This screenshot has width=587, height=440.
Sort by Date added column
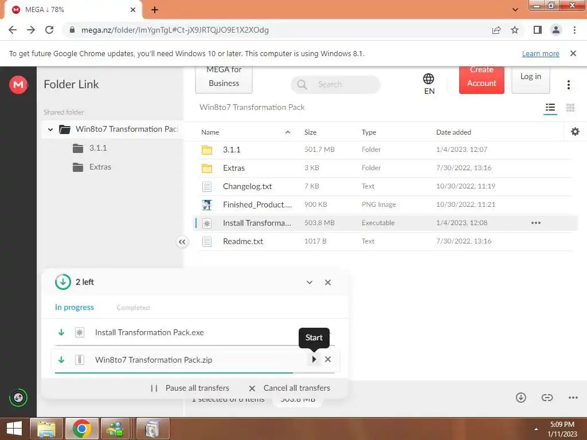(453, 132)
